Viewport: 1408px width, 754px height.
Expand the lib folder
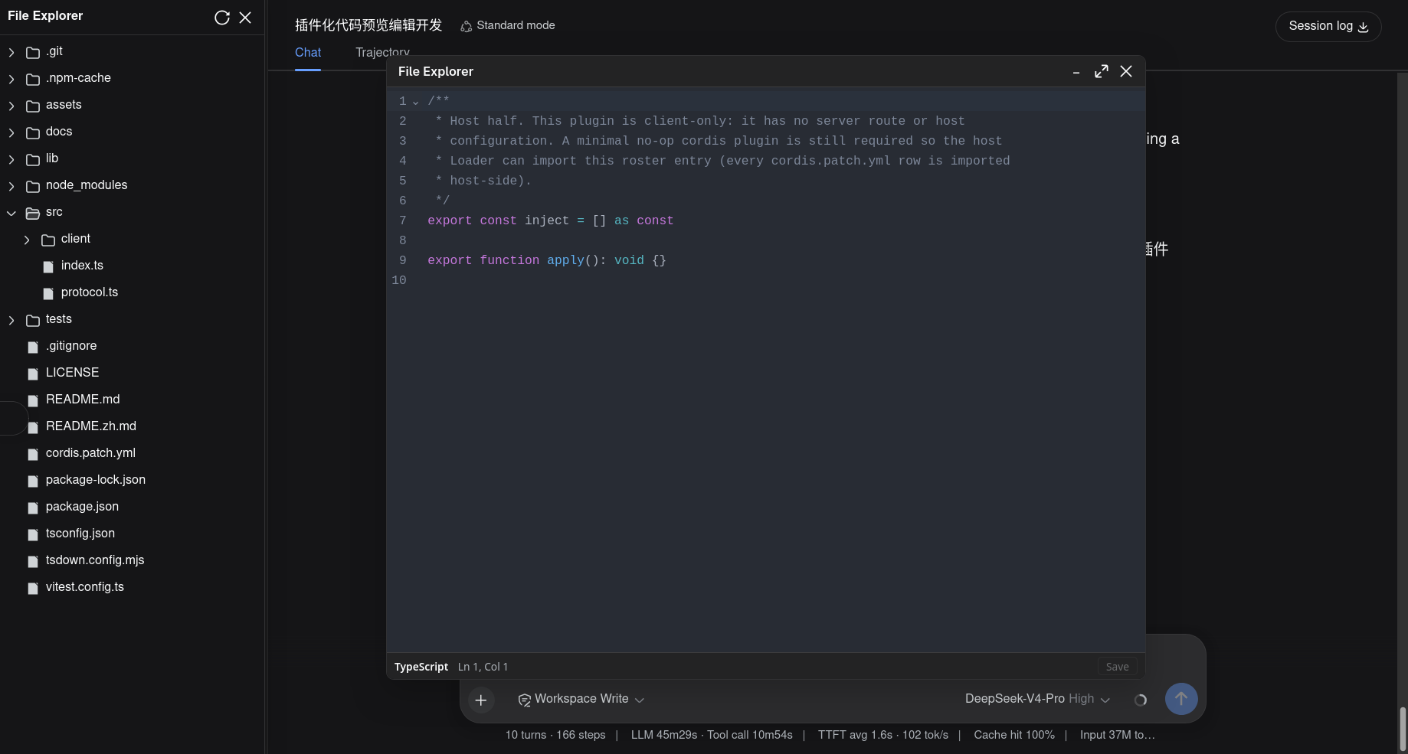click(11, 159)
